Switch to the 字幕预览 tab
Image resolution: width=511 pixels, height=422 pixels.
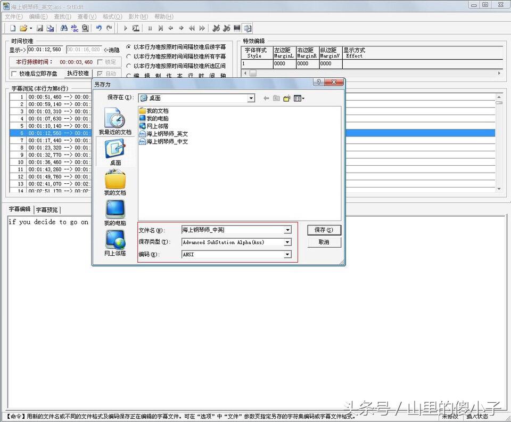(47, 210)
